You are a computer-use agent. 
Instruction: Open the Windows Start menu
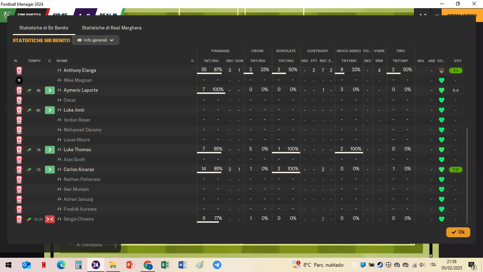point(8,265)
